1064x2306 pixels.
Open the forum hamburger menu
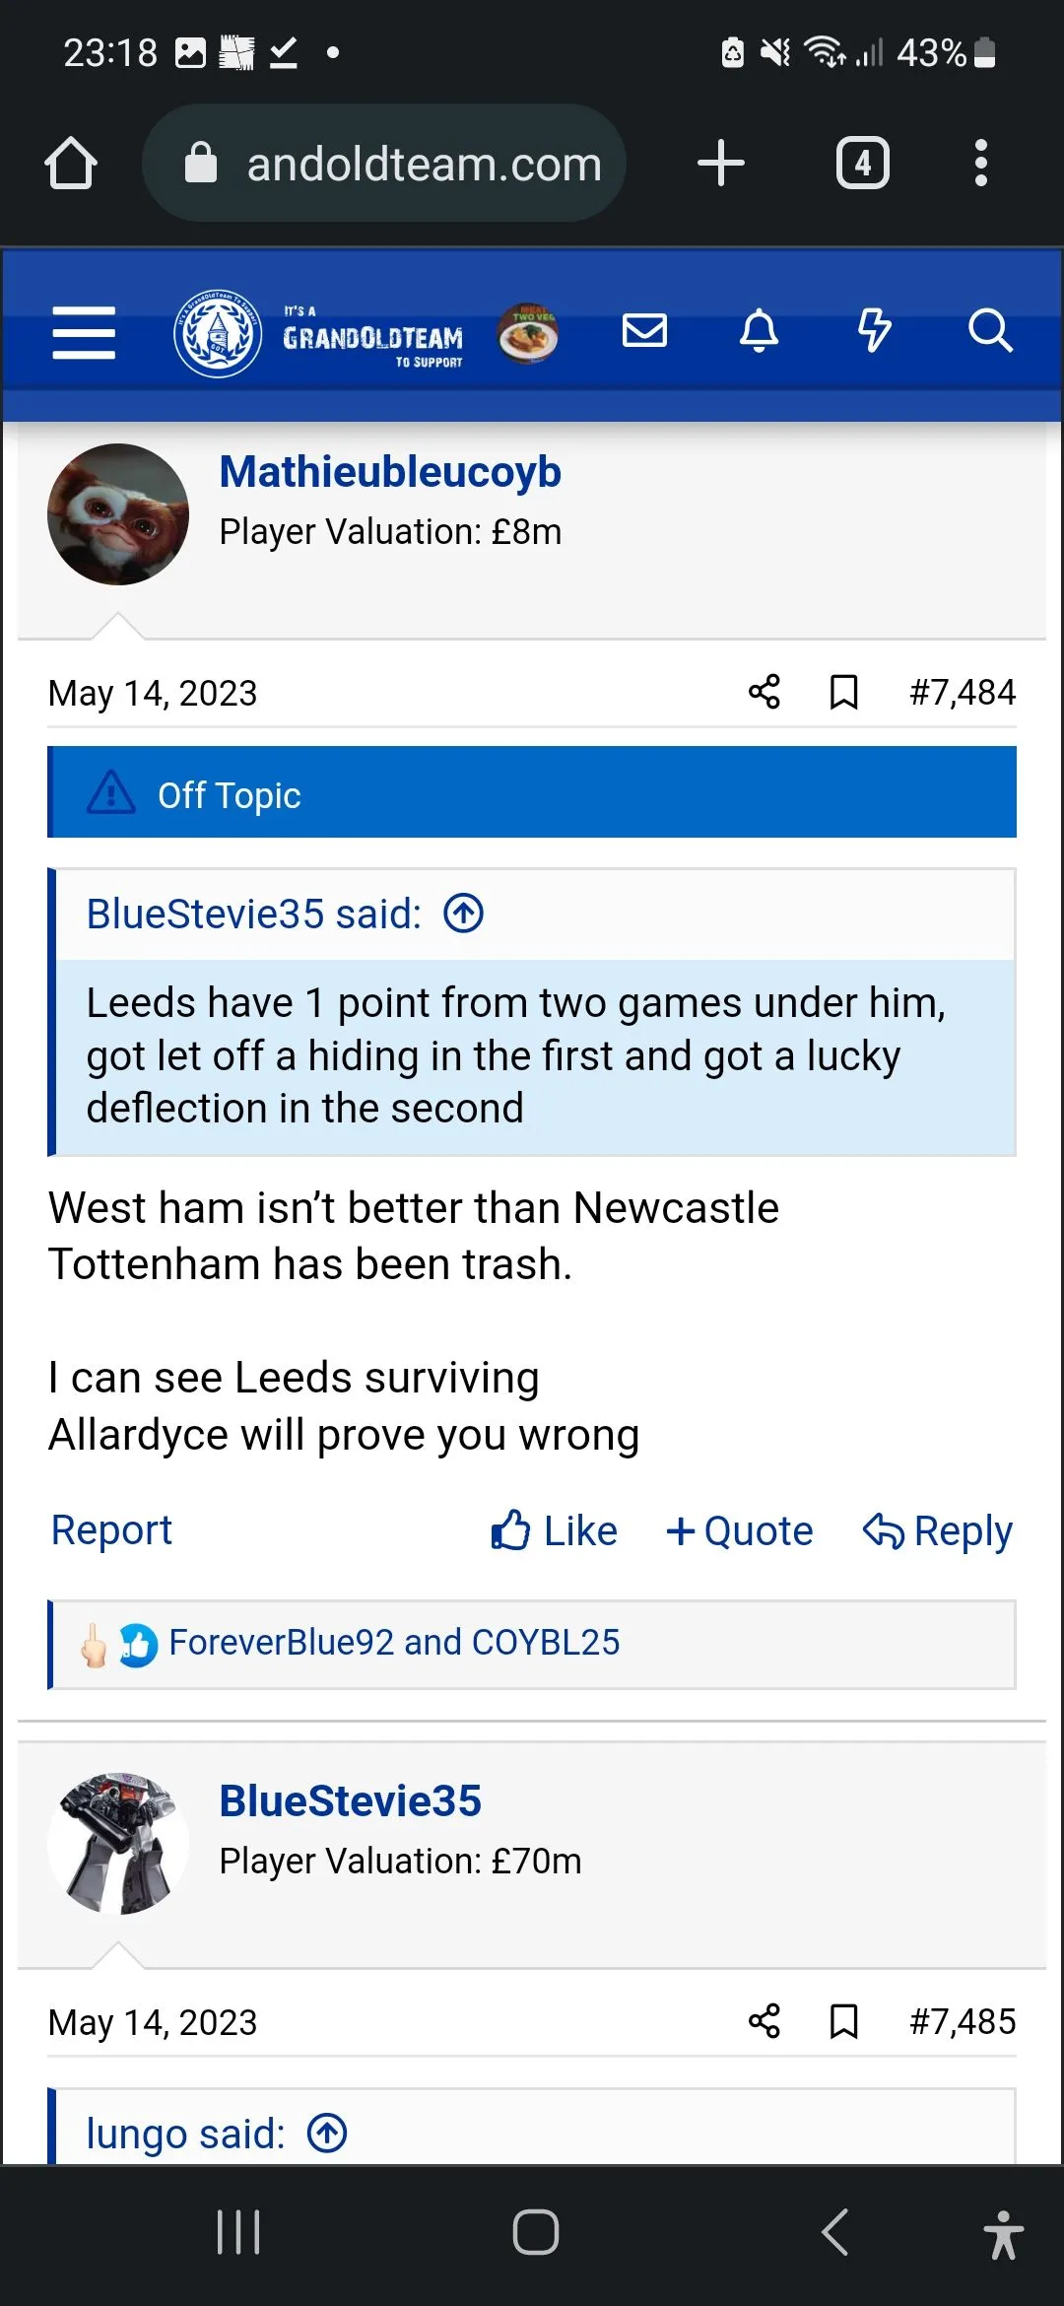click(x=84, y=332)
